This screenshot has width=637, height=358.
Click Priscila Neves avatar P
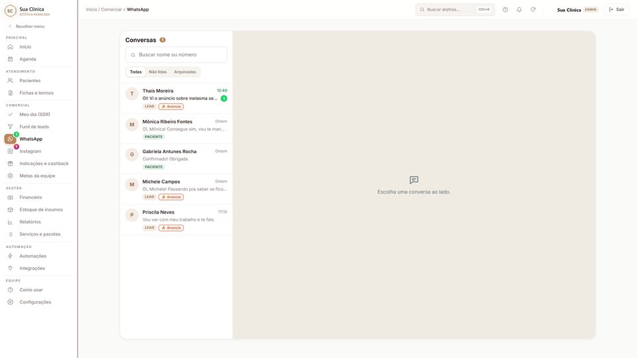click(x=131, y=215)
